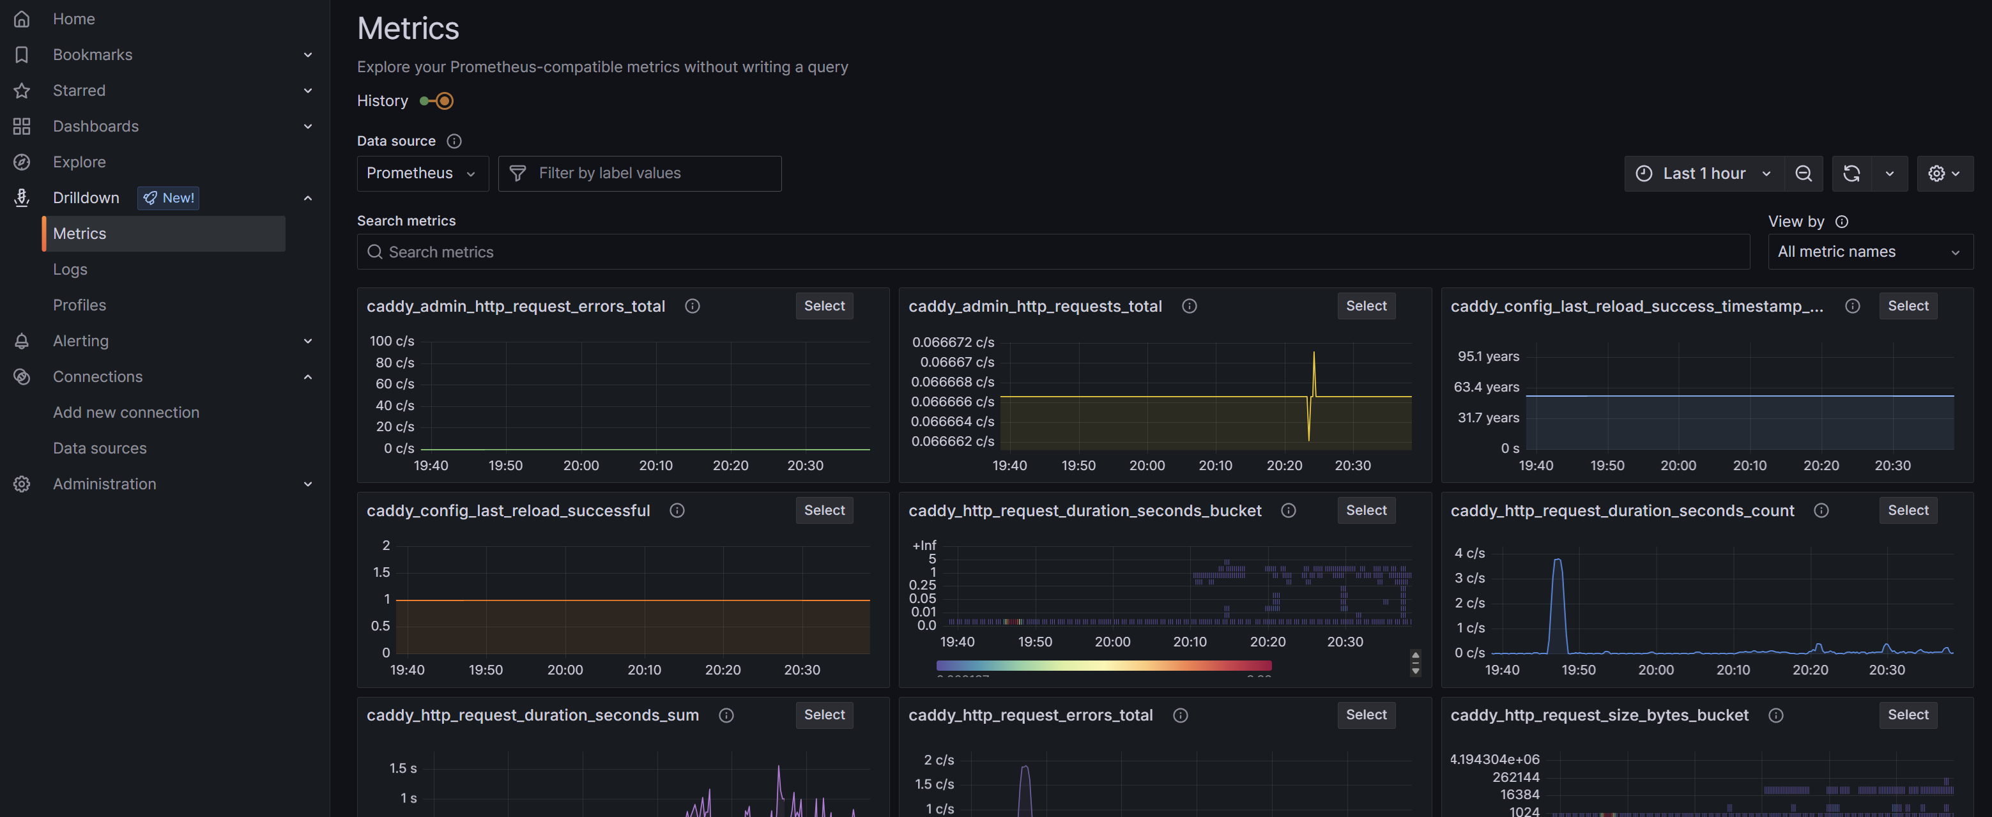
Task: Select caddy_config_last_reload_successful metric
Action: [824, 511]
